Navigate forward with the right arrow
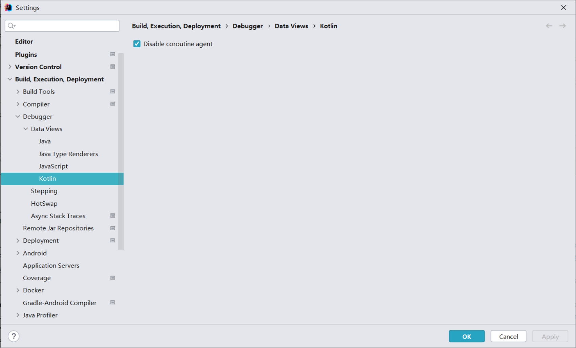Screen dimensions: 576x348 click(x=562, y=26)
